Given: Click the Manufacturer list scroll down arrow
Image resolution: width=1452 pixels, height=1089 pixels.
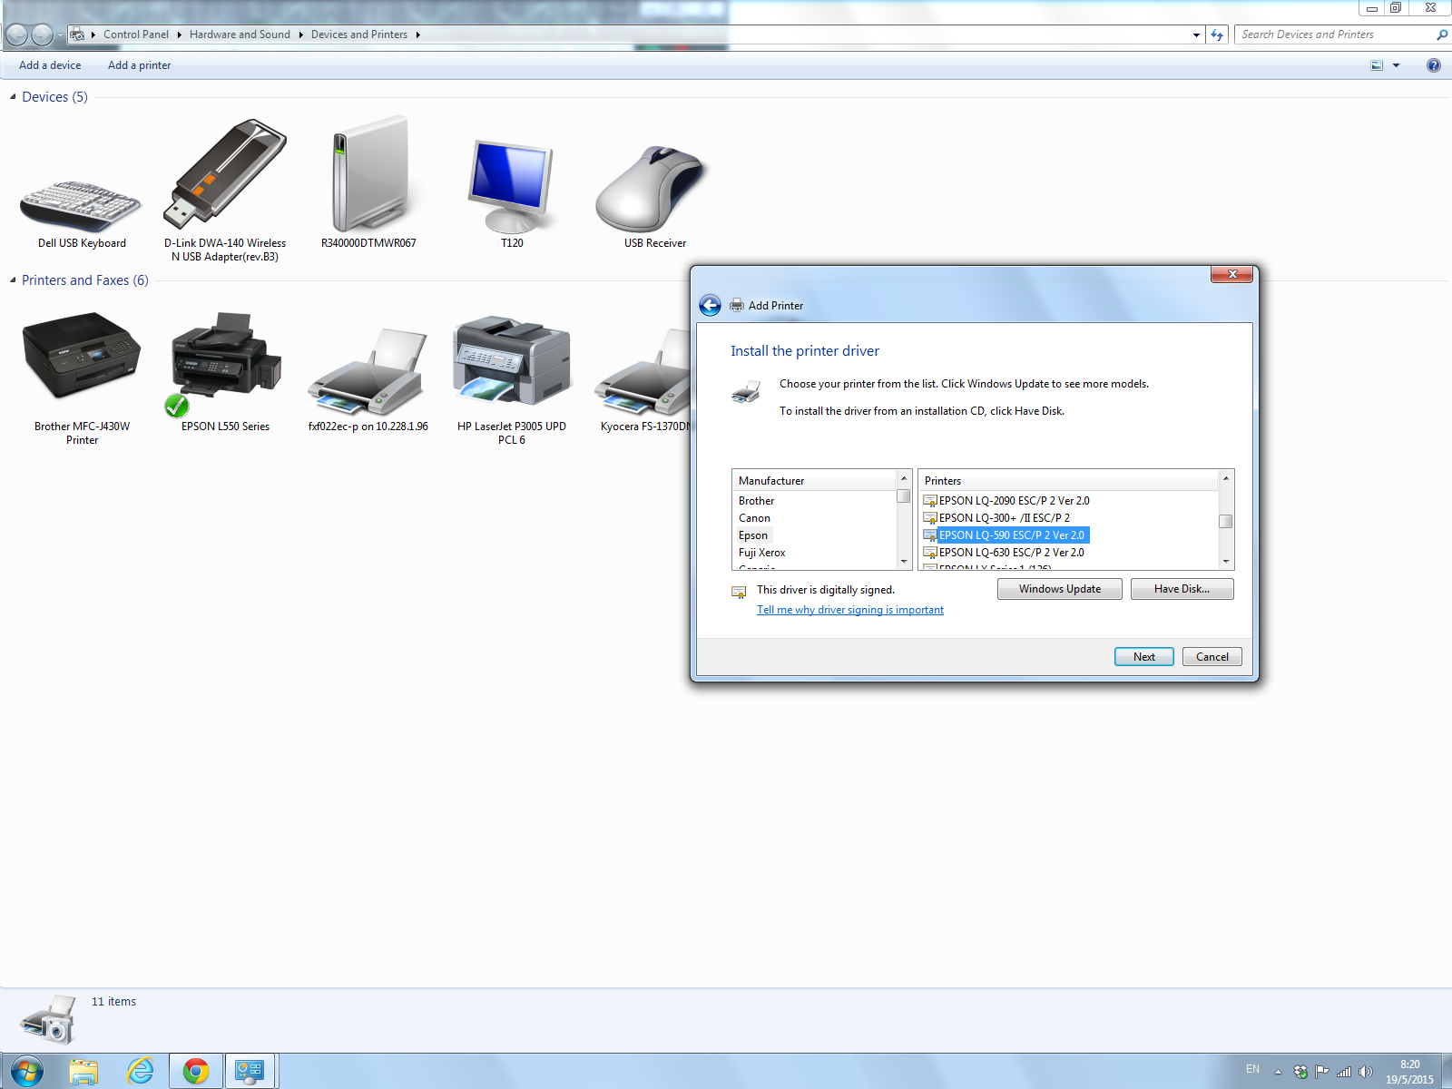Looking at the screenshot, I should pyautogui.click(x=904, y=562).
